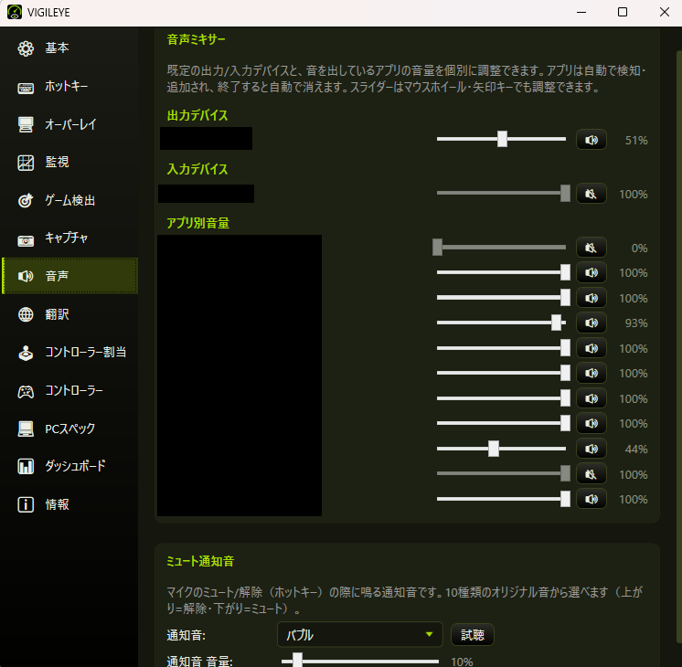This screenshot has height=667, width=682.
Task: Click the input device volume slider
Action: click(x=502, y=193)
